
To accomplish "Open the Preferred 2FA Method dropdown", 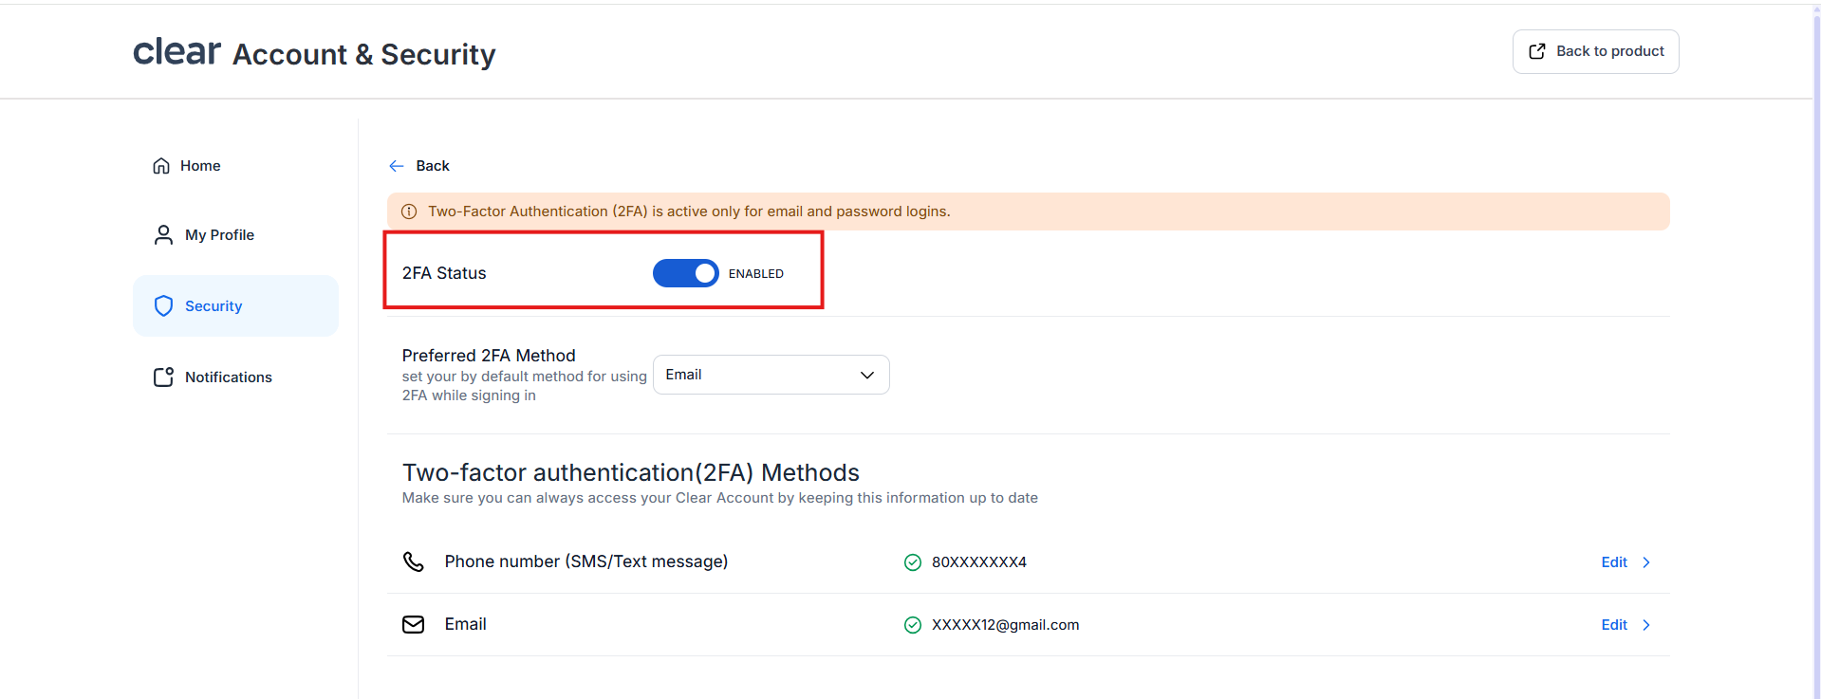I will point(771,375).
